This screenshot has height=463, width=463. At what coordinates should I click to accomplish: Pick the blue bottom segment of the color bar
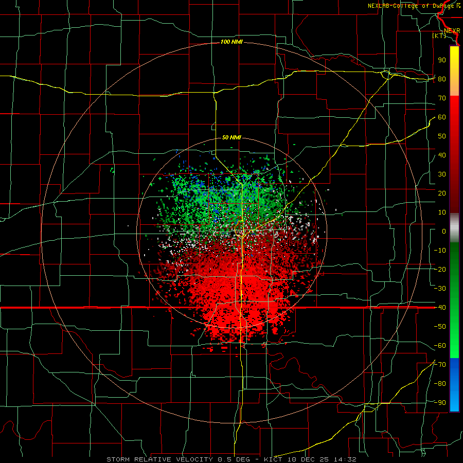point(454,385)
